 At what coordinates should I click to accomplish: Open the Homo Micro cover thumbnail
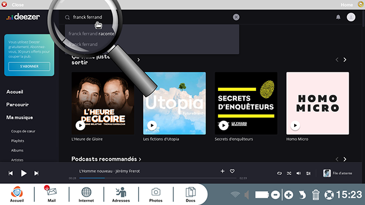coord(317,103)
